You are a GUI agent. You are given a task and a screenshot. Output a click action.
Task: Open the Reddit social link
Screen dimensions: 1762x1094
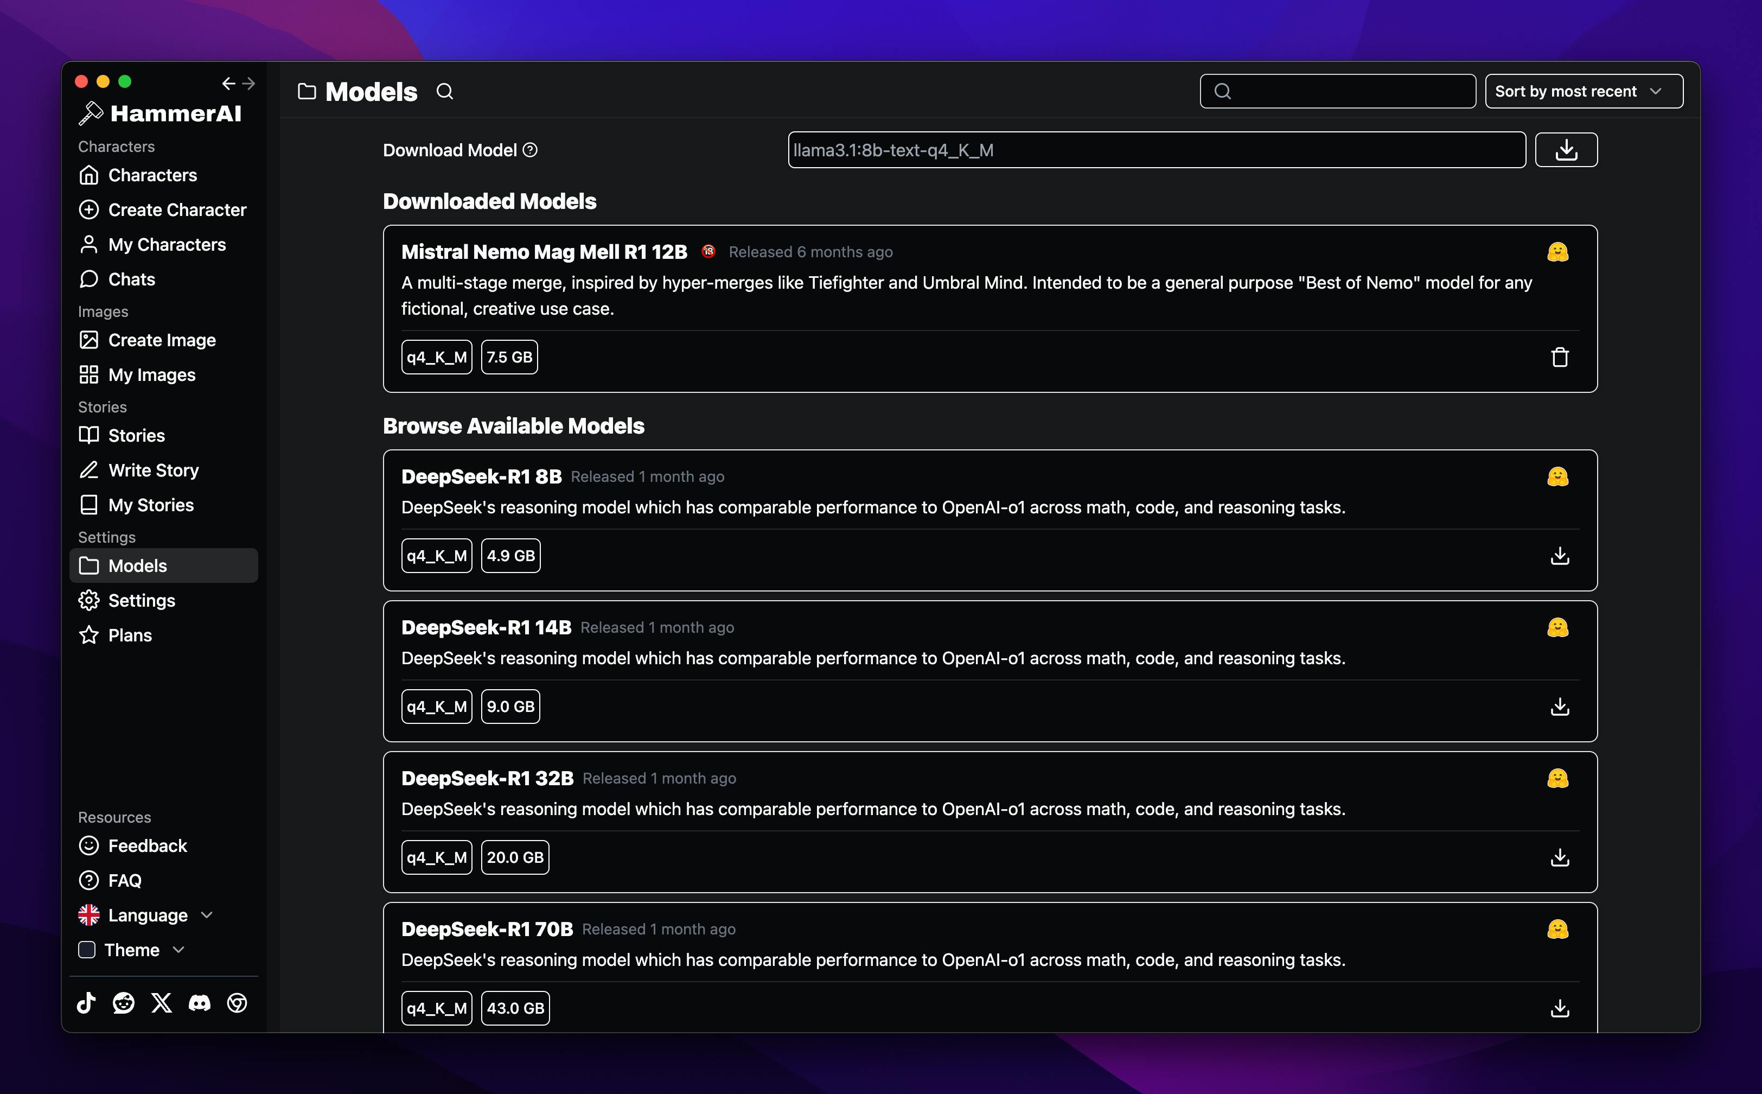pyautogui.click(x=124, y=1003)
